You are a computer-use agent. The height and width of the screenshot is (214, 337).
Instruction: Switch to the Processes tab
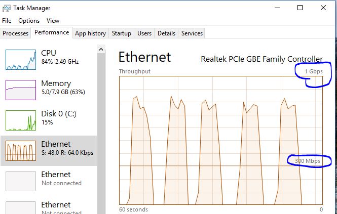pos(16,33)
